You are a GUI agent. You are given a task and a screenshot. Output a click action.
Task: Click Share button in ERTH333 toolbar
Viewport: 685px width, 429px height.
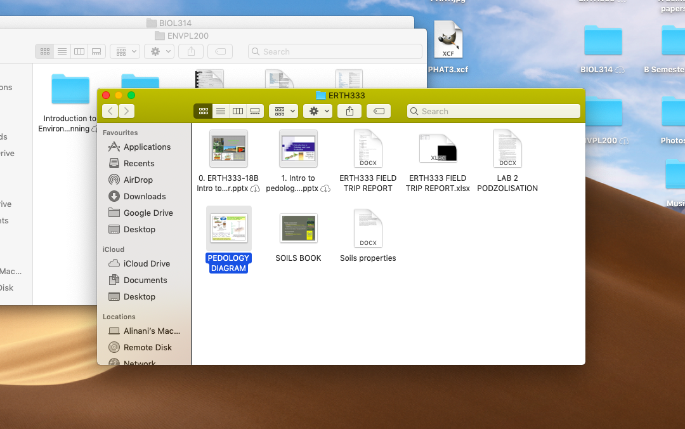(x=349, y=111)
